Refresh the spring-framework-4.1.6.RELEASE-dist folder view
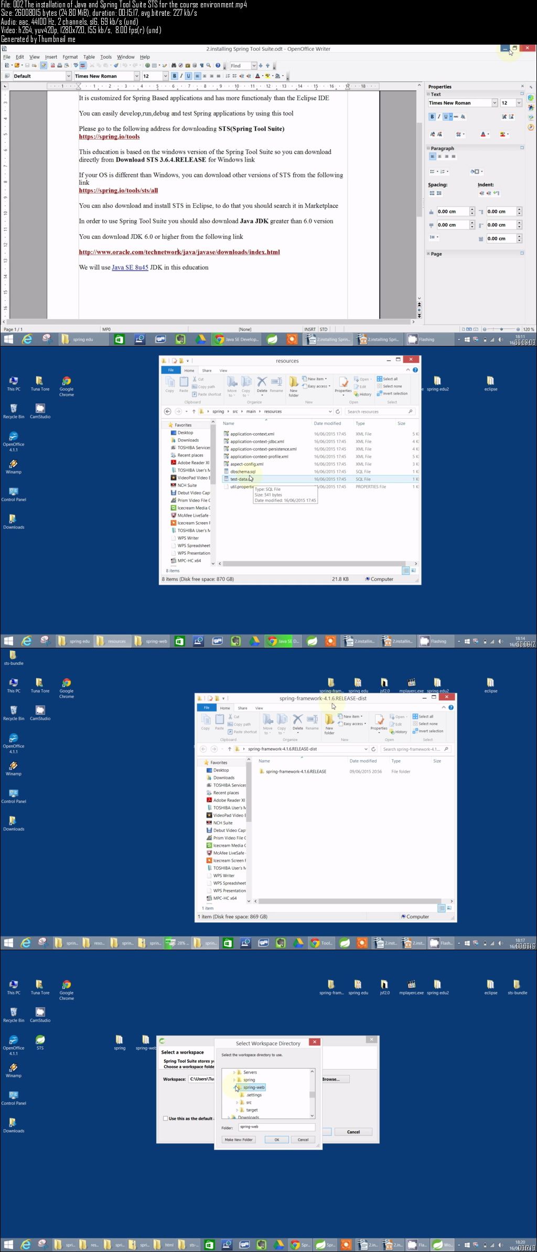The width and height of the screenshot is (537, 1252). [x=373, y=749]
